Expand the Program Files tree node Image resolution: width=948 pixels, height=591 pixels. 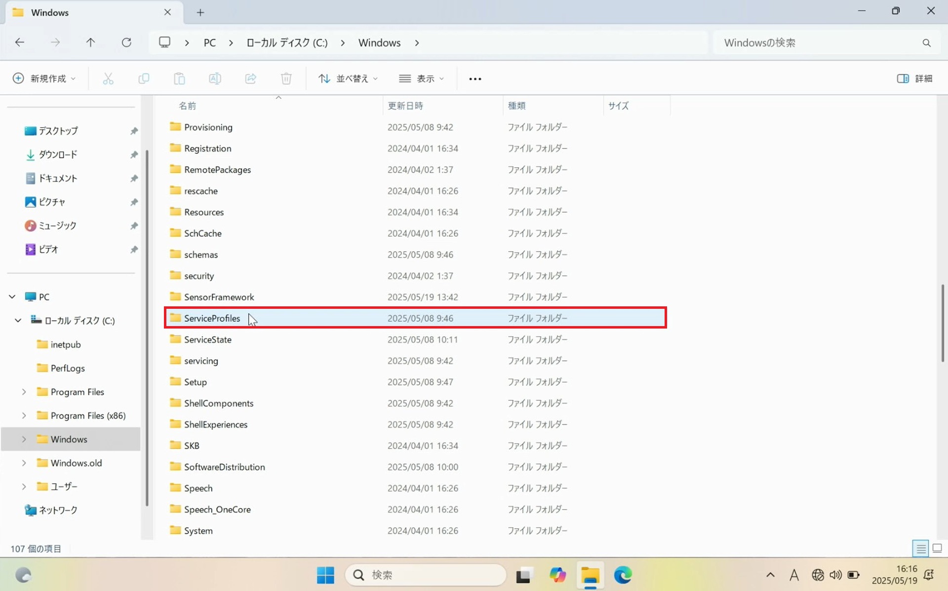click(x=24, y=392)
